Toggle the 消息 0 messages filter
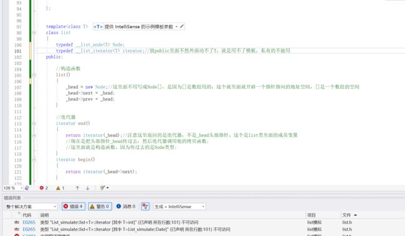405x236 pixels. coord(126,206)
